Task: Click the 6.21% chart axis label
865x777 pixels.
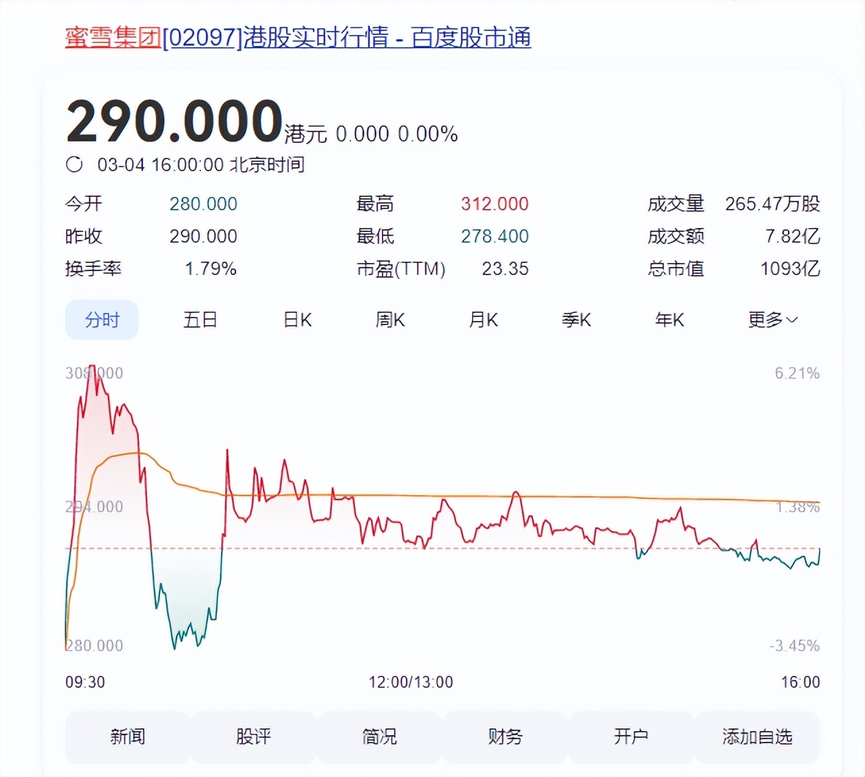Action: tap(797, 373)
